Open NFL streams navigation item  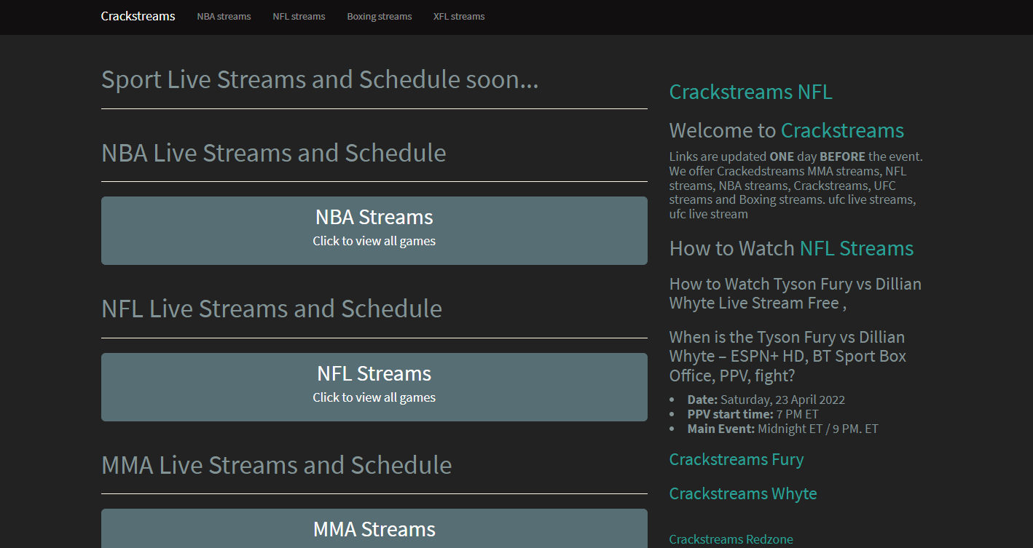(x=299, y=16)
